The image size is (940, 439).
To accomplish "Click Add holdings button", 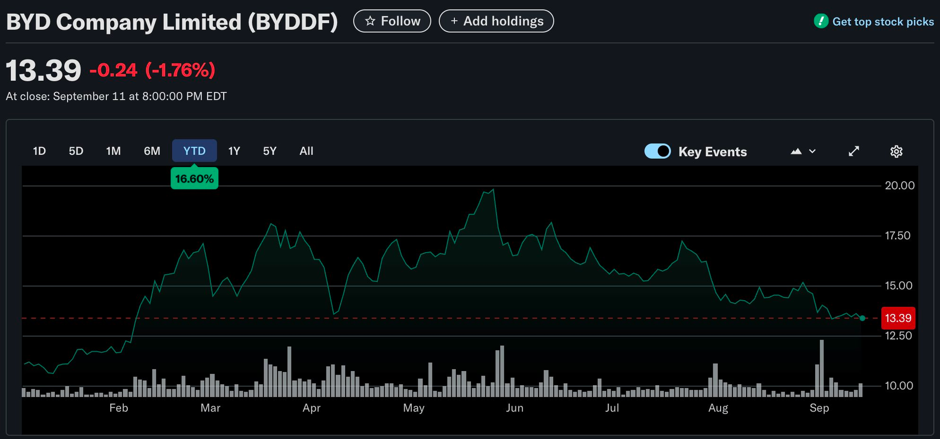I will pos(496,21).
